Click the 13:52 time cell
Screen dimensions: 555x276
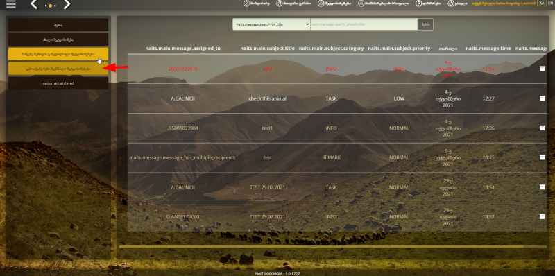click(488, 216)
